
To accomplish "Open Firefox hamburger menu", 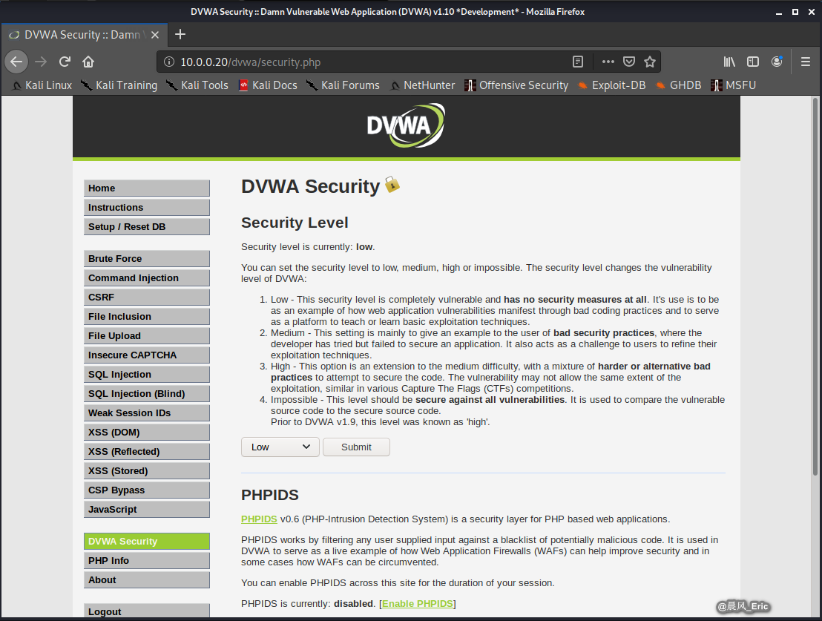I will [x=806, y=62].
